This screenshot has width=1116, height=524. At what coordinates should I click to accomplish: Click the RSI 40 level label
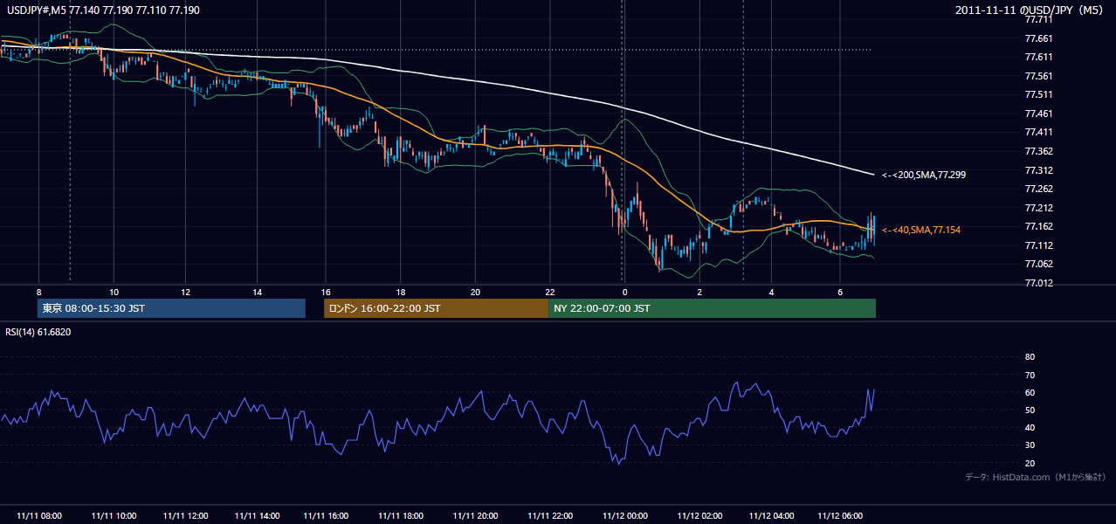coord(1030,427)
